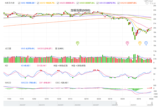Viewport: 162px width, 108px height.
Task: Grab the right handle of the date range navigator
Action: (152, 103)
